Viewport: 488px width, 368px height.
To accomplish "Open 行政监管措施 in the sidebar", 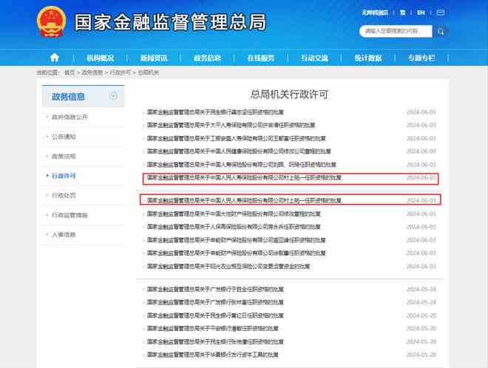I will point(70,215).
